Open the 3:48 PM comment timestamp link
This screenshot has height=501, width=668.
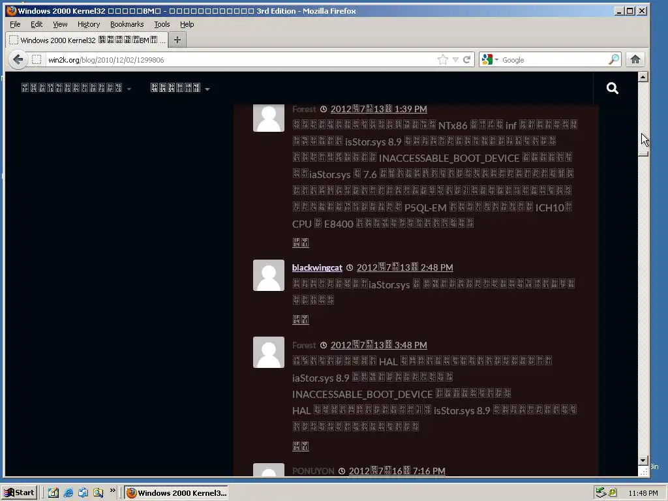tap(379, 345)
